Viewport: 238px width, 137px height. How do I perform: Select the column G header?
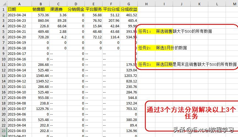(129, 3)
